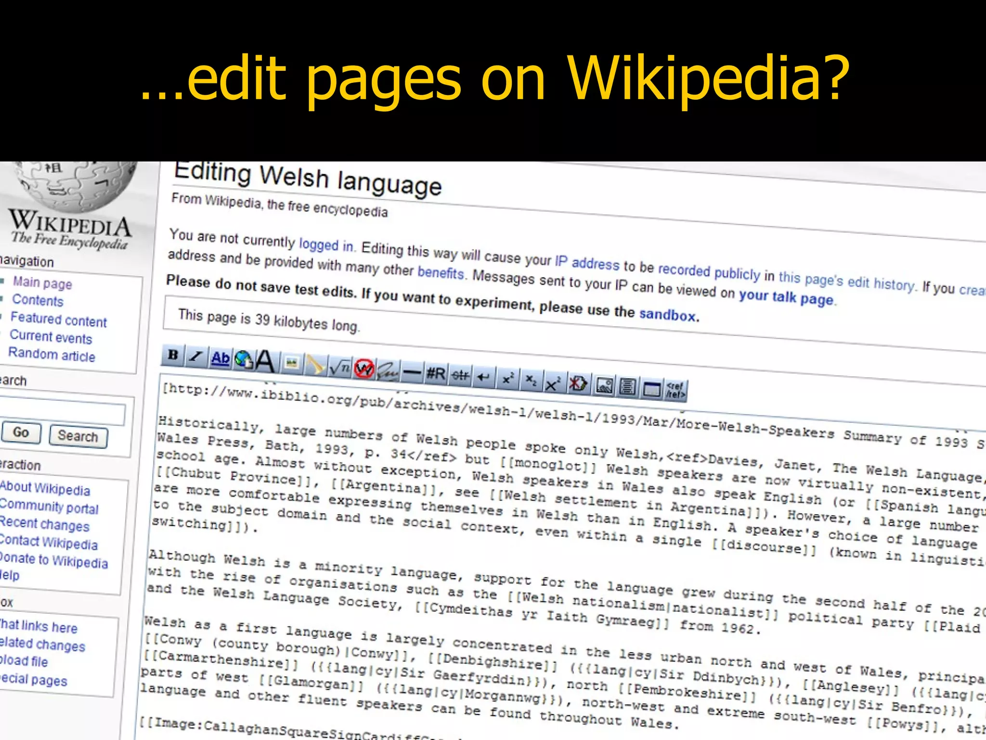Click the 'benefits' link

[x=441, y=272]
